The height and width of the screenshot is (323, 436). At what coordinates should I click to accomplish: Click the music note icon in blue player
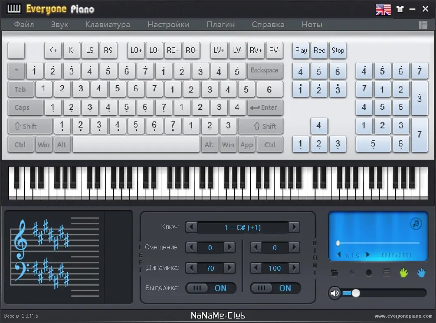click(416, 223)
